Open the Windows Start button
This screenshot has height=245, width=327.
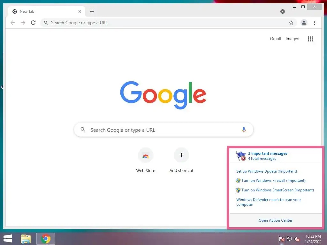pos(8,239)
